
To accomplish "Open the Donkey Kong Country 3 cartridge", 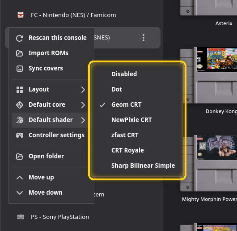I will (x=210, y=75).
